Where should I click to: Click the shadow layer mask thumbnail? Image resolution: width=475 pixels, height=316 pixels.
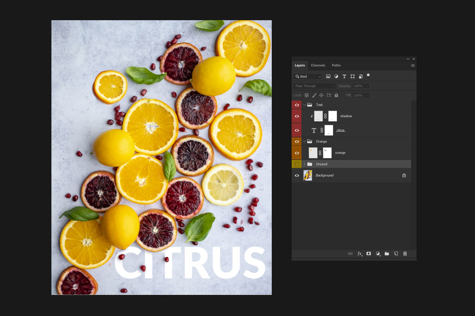coord(332,116)
